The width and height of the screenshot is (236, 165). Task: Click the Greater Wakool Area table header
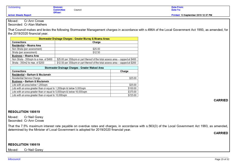(x=74, y=68)
